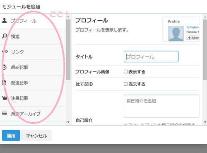This screenshot has width=207, height=153.
Task: Click the 自己紹介 field label
Action: click(x=84, y=120)
